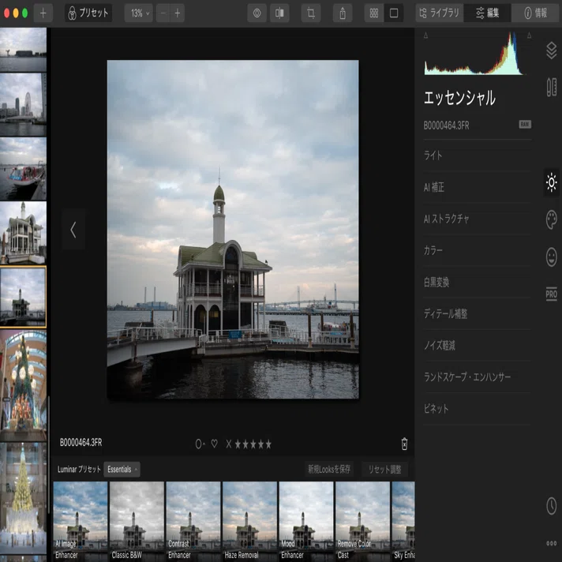Apply the Classic B&W preset
562x562 pixels.
coord(137,522)
